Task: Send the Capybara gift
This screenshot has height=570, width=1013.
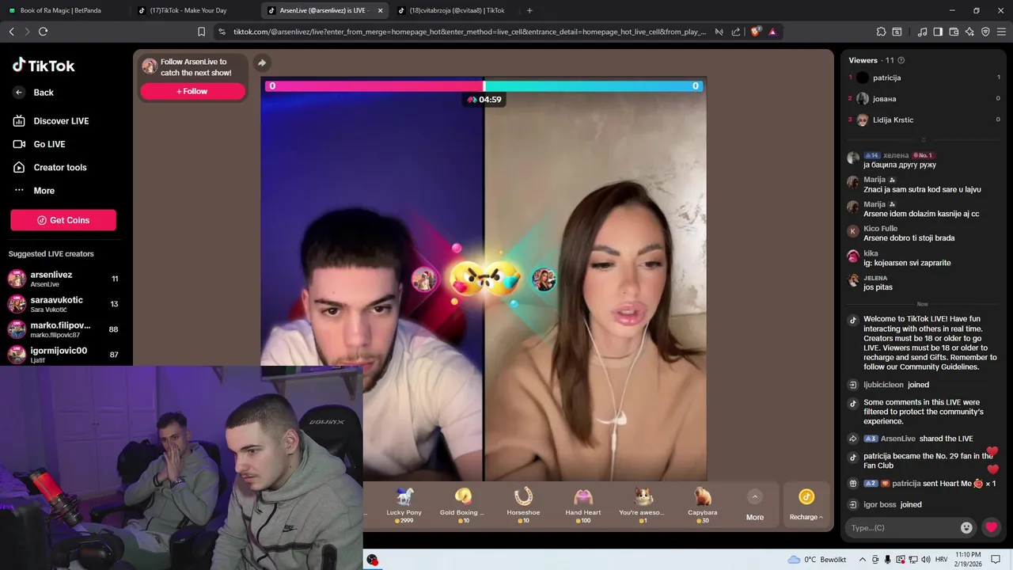Action: [703, 505]
